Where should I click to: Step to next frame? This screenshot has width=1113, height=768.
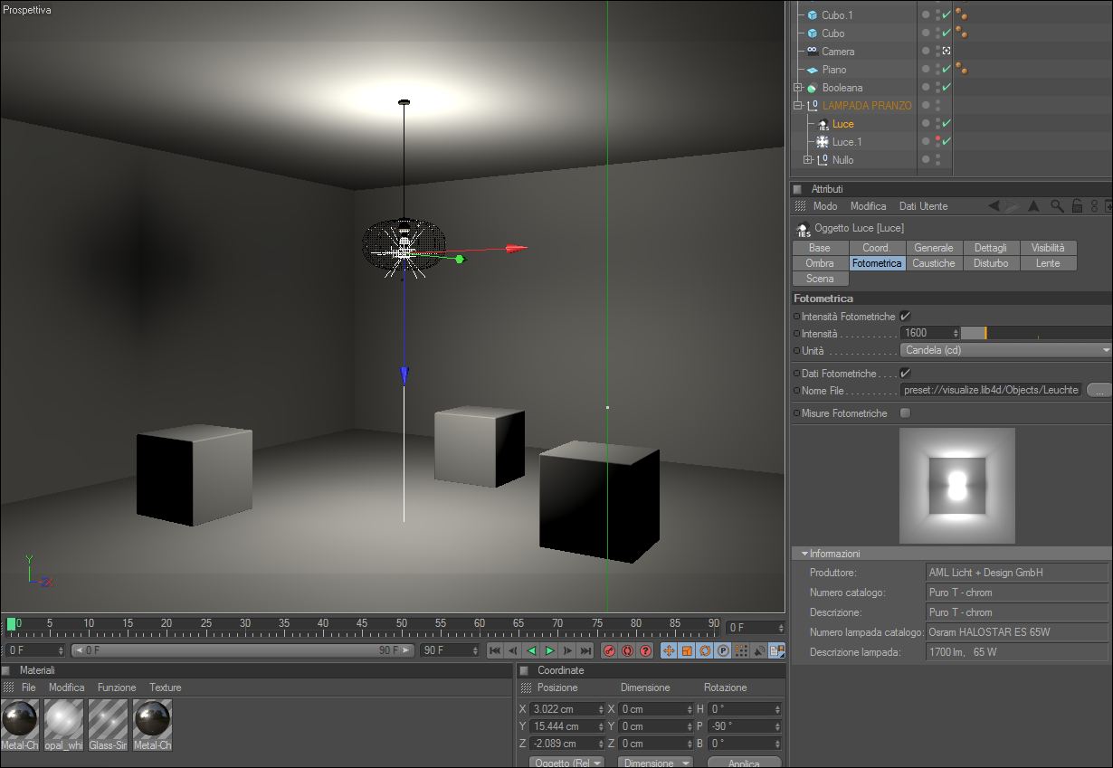[567, 650]
